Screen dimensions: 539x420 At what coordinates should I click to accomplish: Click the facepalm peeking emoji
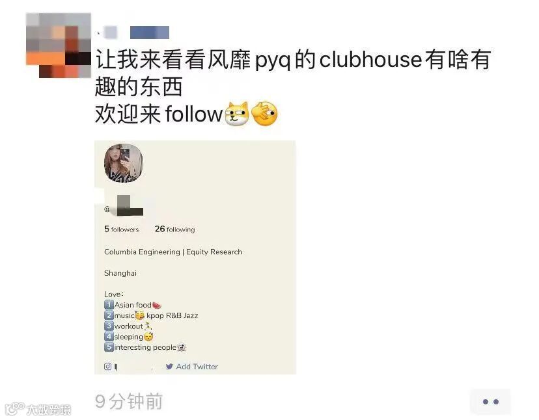tap(264, 114)
